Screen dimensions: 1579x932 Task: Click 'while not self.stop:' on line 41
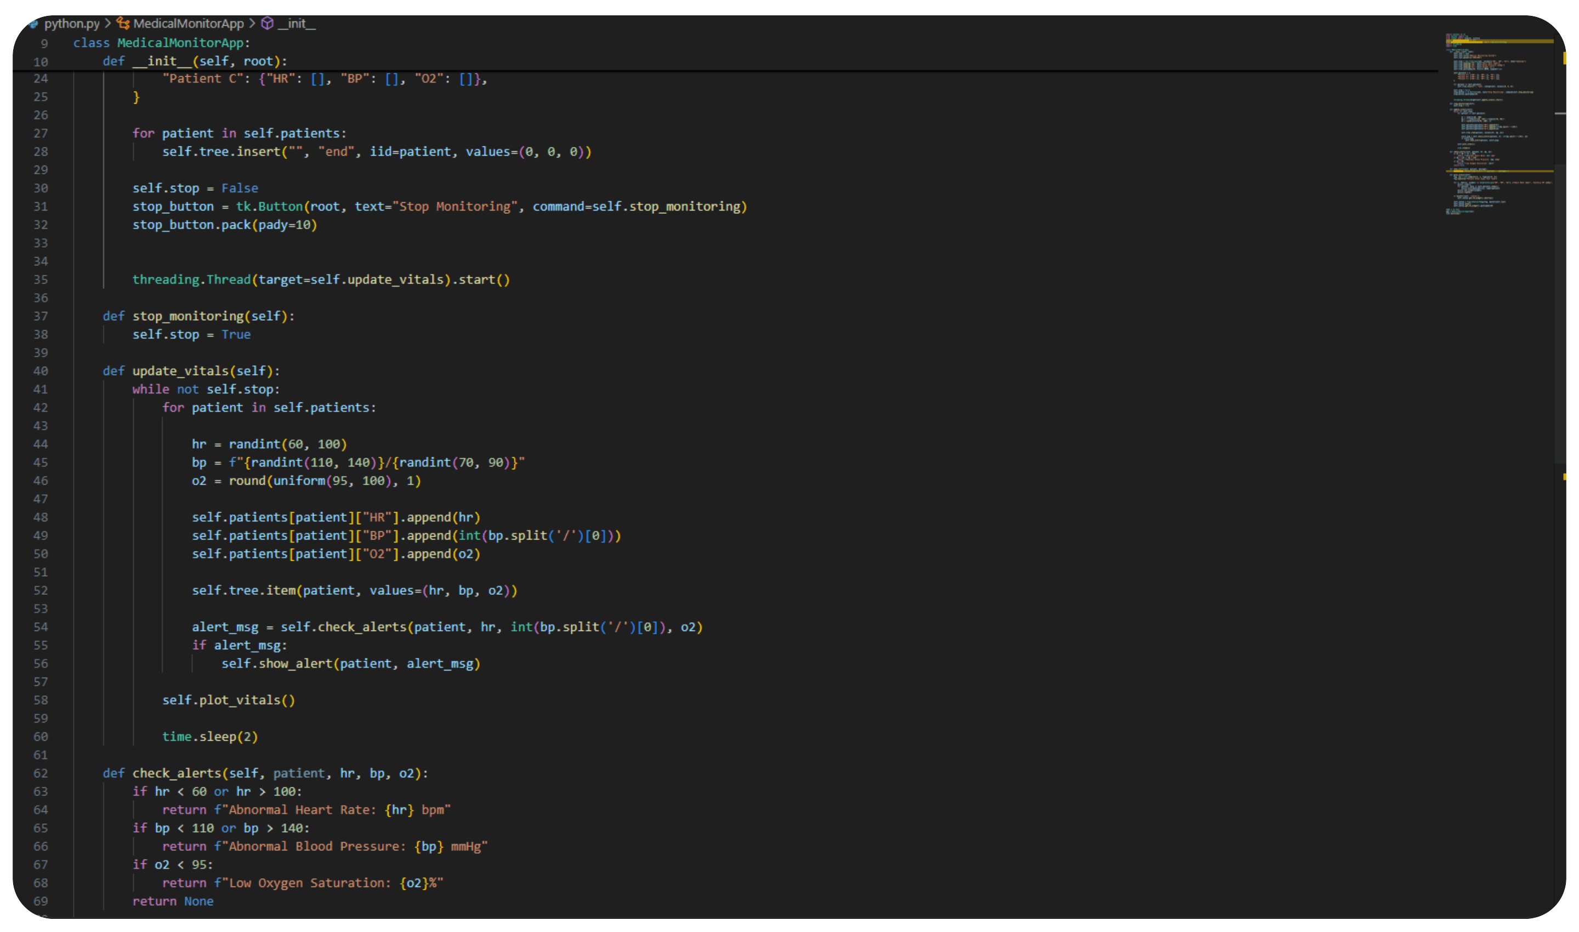tap(206, 389)
